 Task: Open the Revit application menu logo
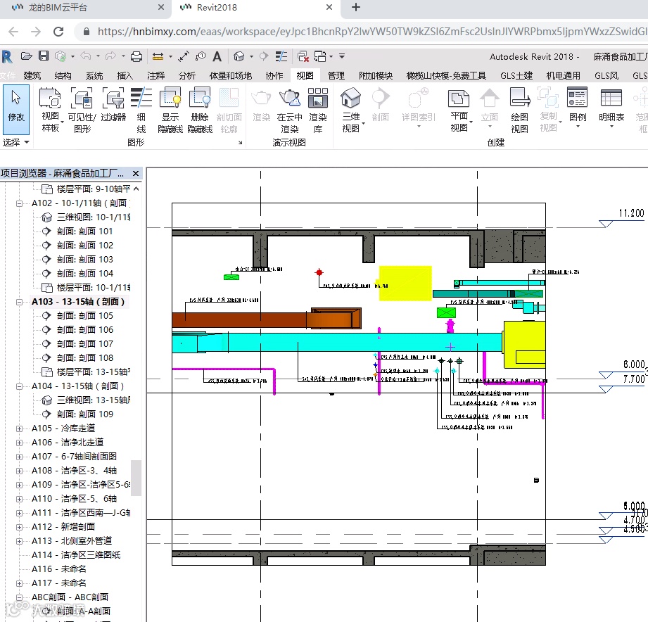point(7,56)
